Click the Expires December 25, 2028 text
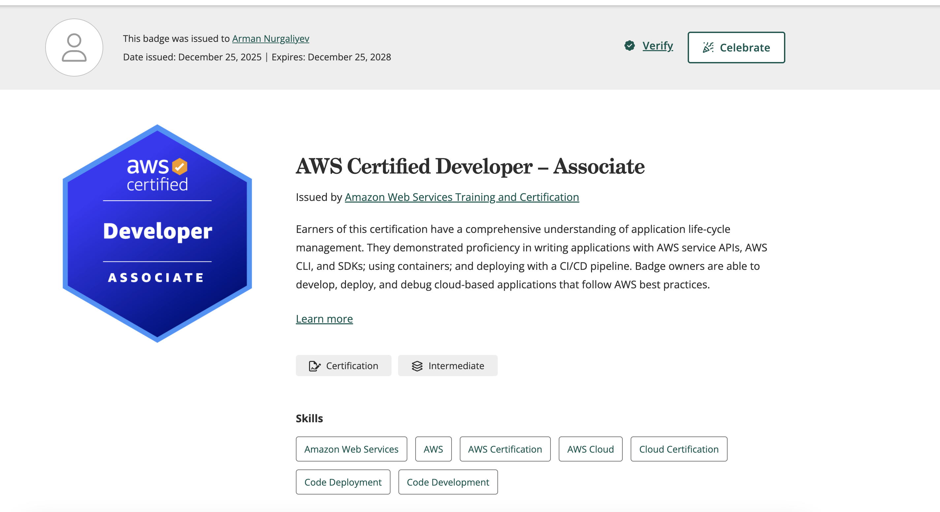 tap(331, 57)
